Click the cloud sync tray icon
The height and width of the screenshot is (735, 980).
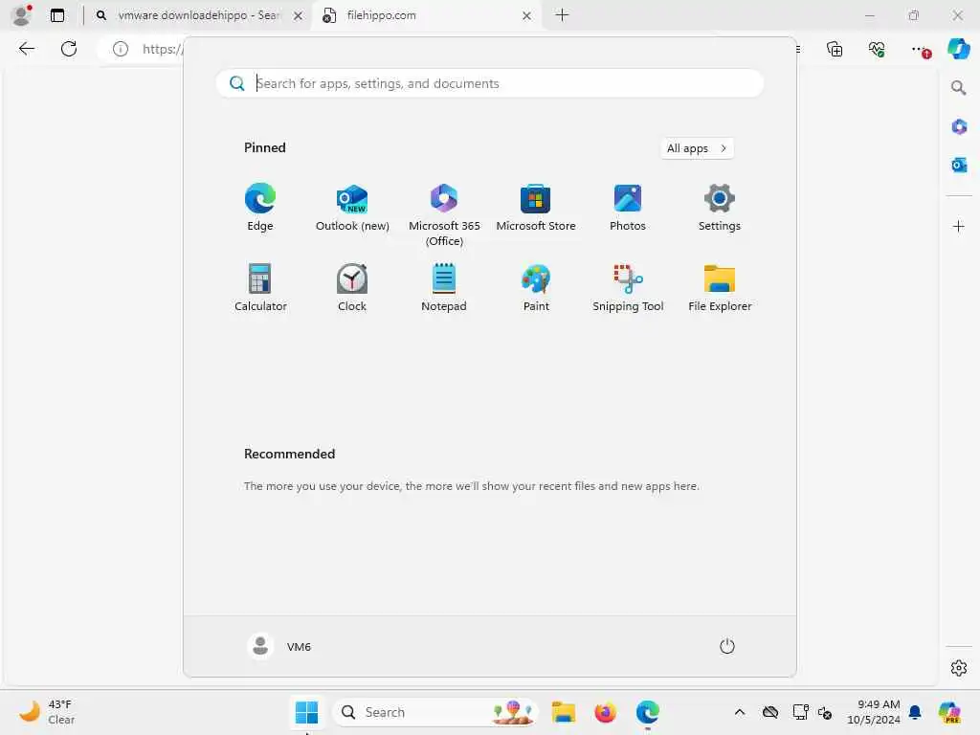tap(770, 712)
